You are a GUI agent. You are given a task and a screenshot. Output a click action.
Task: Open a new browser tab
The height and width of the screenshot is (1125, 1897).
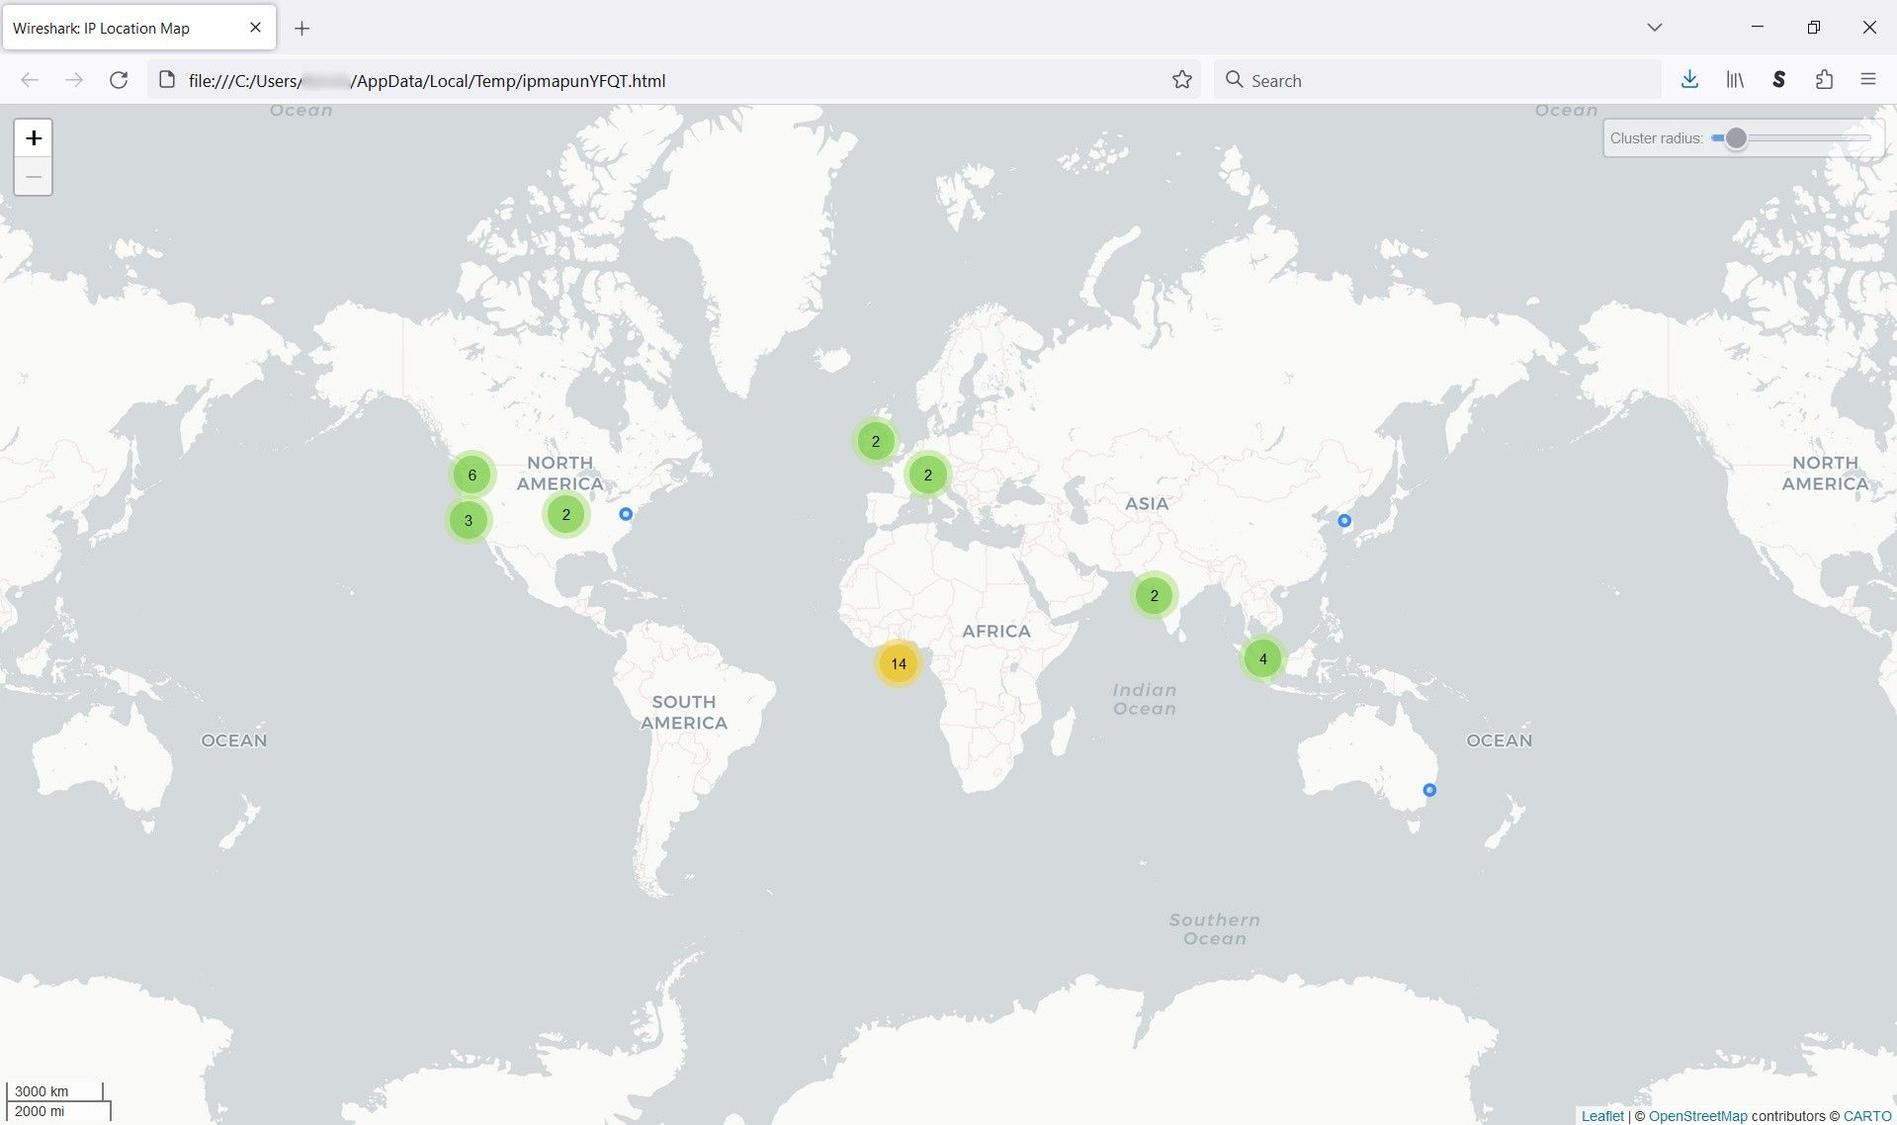(x=302, y=29)
